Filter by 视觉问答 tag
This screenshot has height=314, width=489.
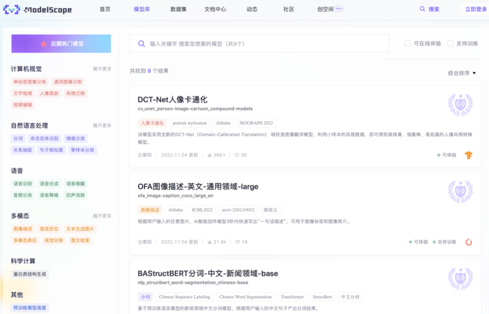[x=54, y=241]
